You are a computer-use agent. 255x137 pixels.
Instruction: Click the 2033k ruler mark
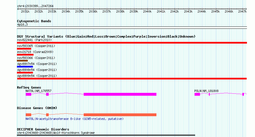52,11
